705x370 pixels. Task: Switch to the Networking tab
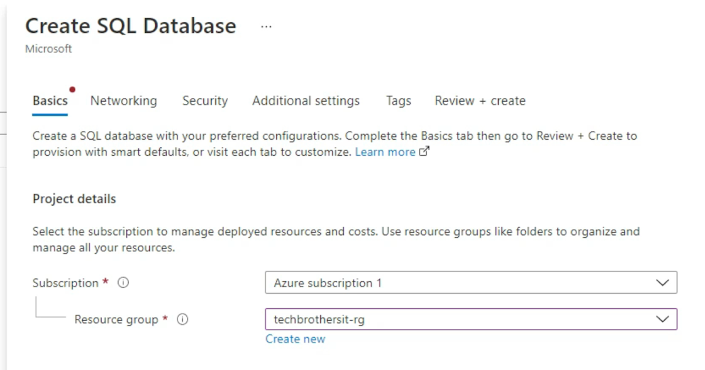pyautogui.click(x=123, y=100)
